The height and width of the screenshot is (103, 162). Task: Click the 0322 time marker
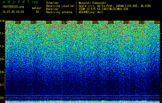coord(33,22)
